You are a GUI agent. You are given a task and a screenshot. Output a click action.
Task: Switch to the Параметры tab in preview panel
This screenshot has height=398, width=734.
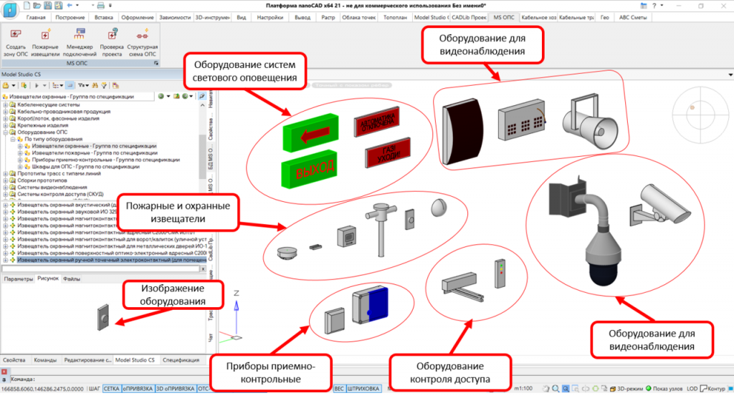tap(16, 278)
